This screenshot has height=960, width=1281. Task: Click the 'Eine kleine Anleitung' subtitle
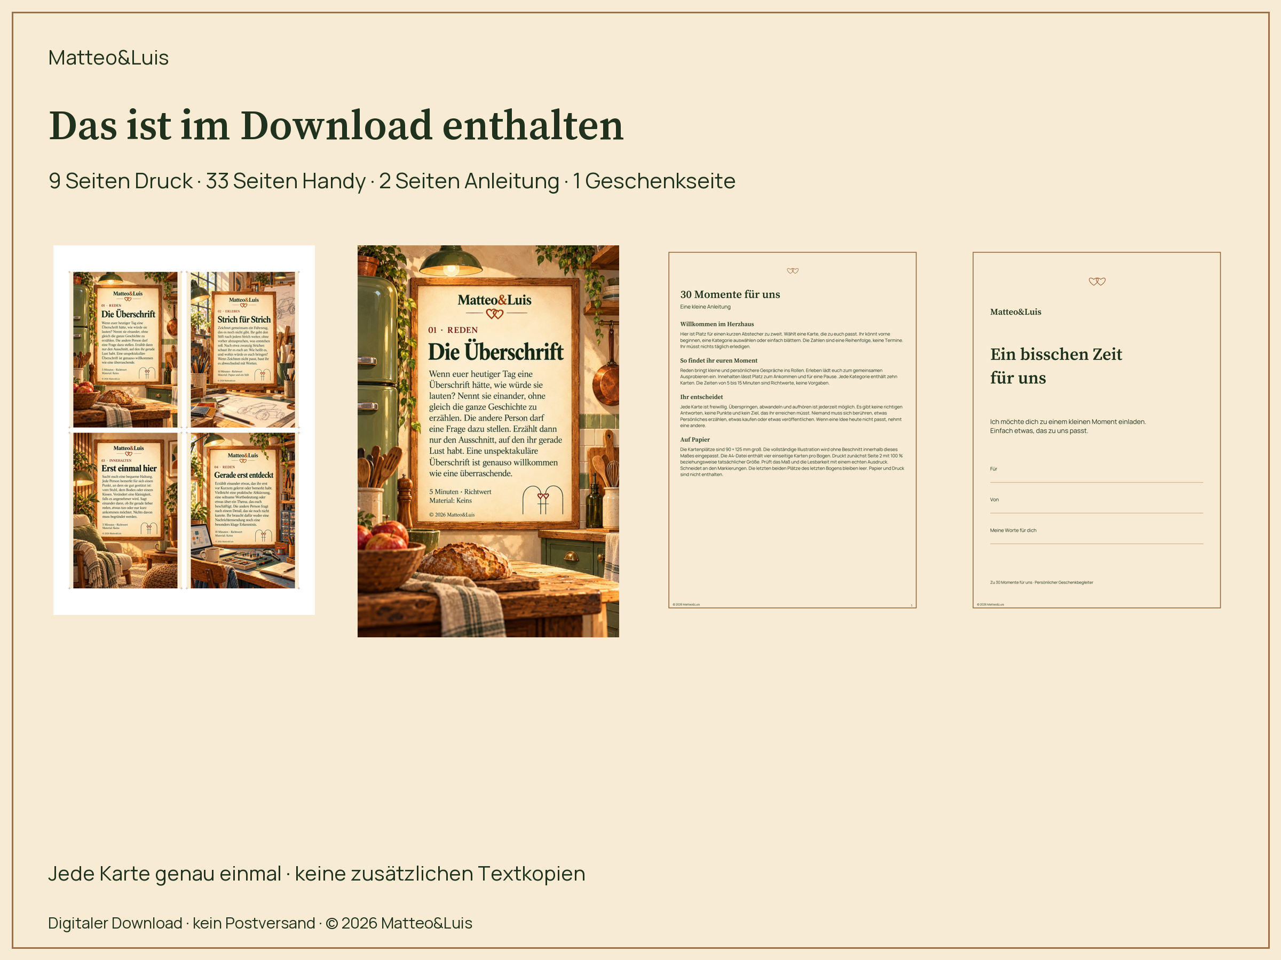(706, 307)
